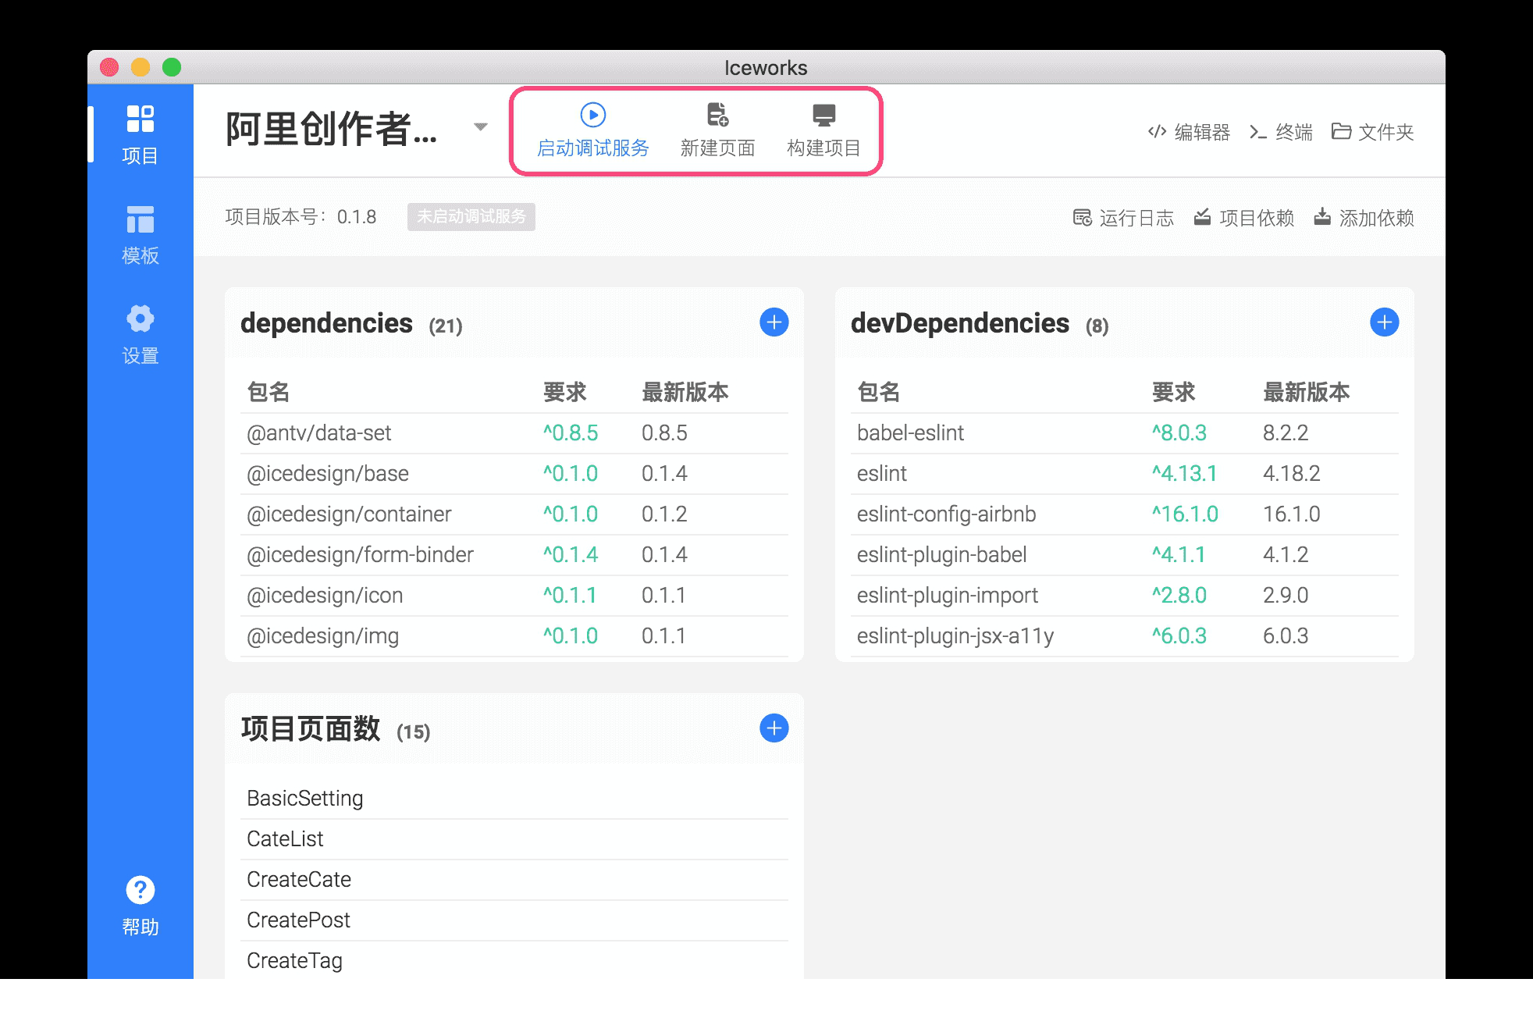Open the BasicSetting page entry

click(514, 799)
